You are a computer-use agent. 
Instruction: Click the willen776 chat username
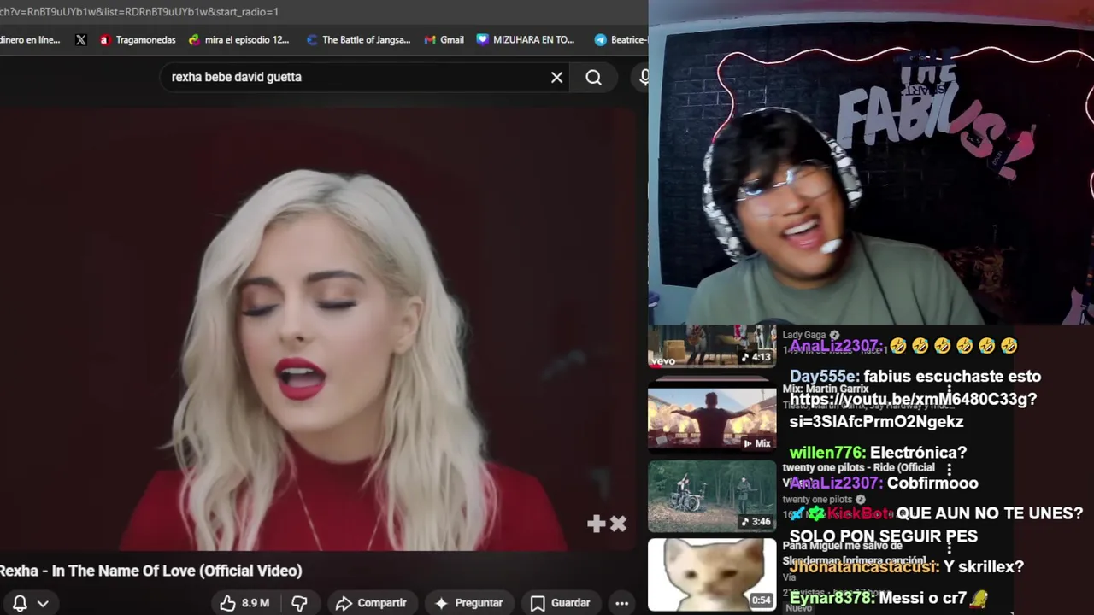click(827, 453)
